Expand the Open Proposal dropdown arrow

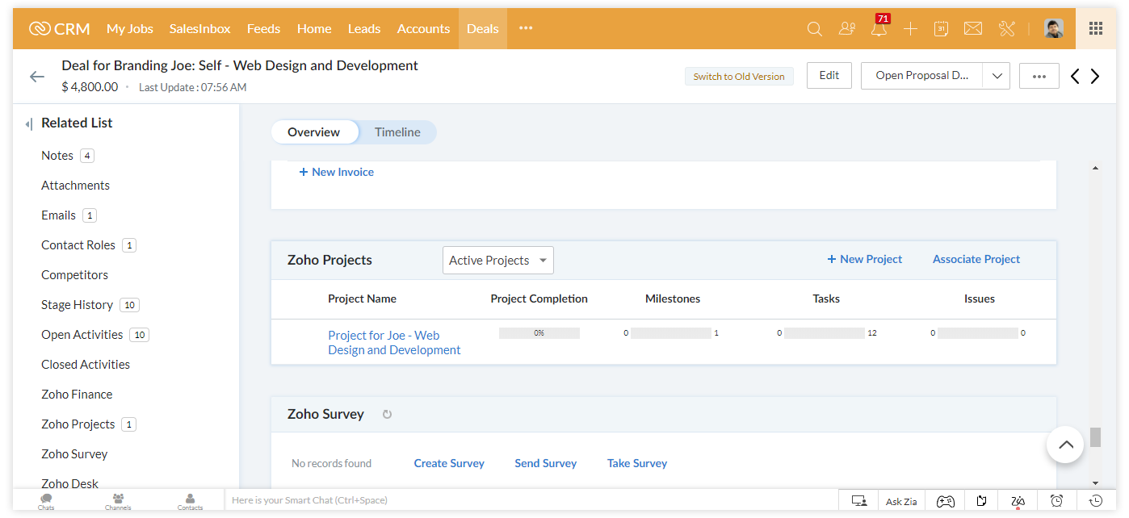coord(997,76)
